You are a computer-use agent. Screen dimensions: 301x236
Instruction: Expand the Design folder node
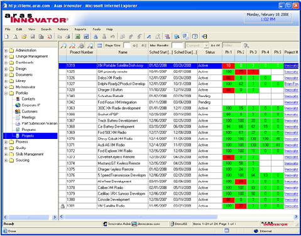point(6,69)
